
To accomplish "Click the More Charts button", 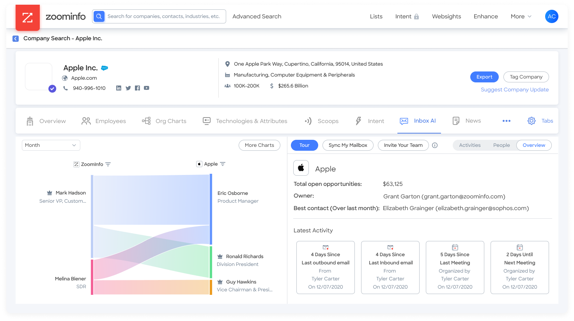I will [259, 145].
